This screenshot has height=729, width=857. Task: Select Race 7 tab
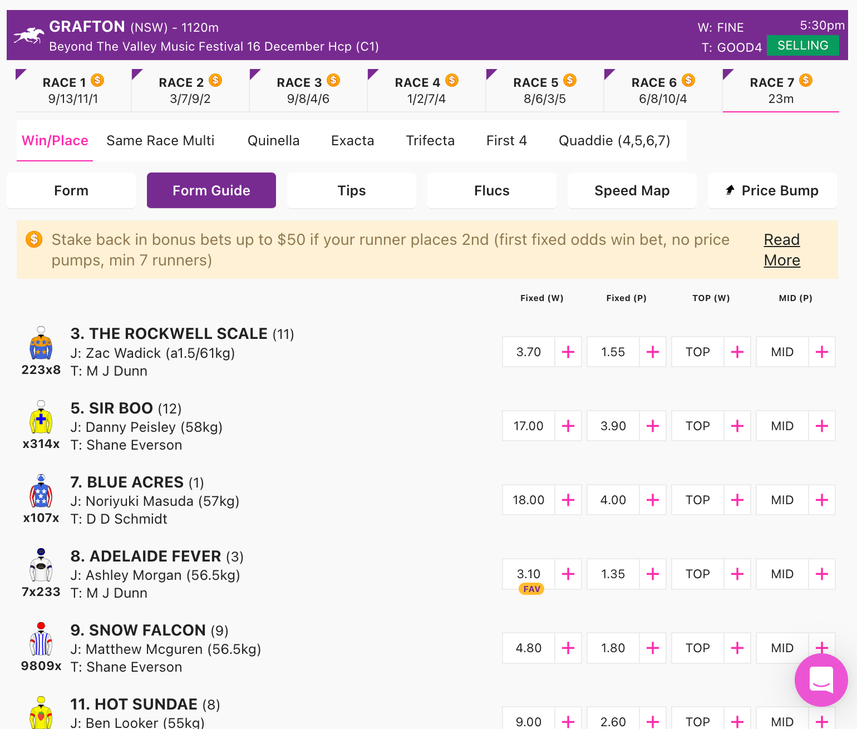(x=781, y=90)
